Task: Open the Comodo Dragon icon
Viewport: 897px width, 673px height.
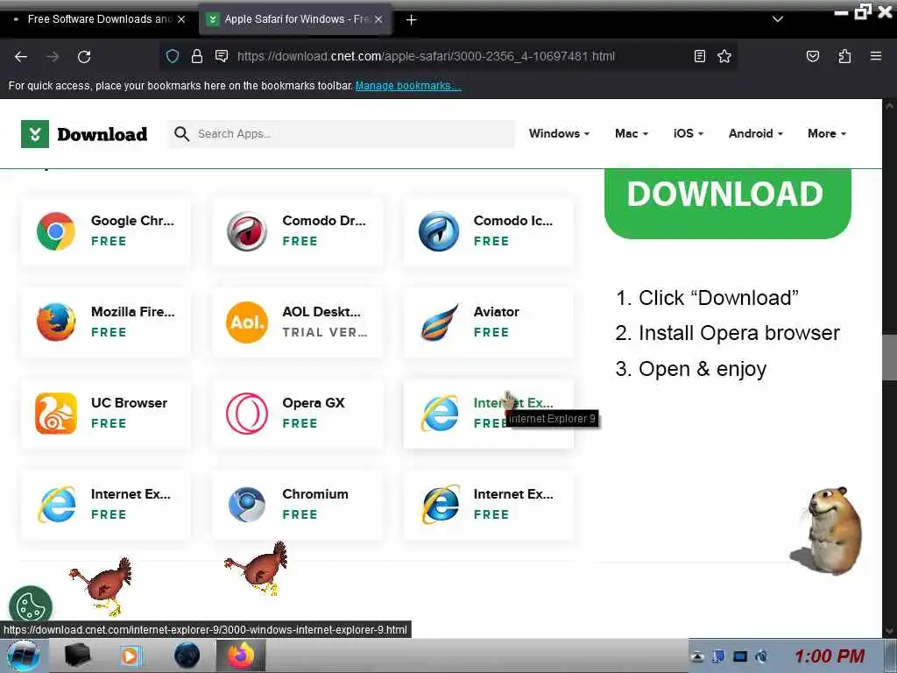Action: coord(246,231)
